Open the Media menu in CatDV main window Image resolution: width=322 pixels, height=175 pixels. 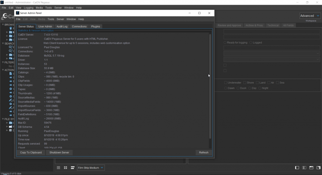click(x=39, y=8)
